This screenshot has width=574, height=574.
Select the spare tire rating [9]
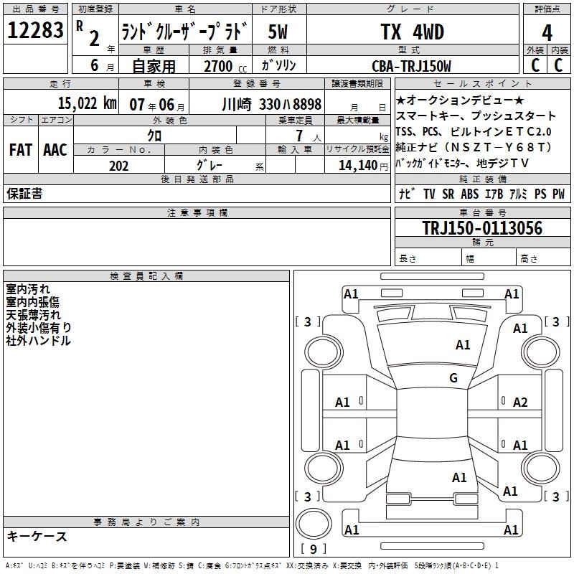[314, 549]
